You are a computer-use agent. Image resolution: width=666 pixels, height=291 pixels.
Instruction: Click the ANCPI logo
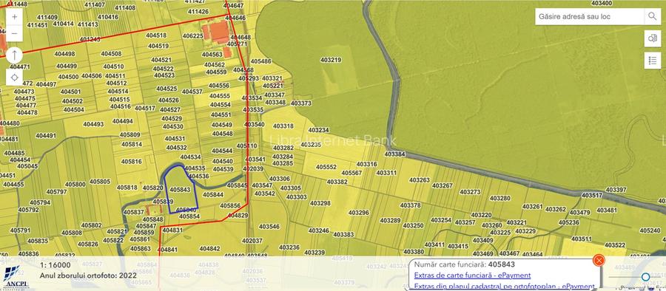click(x=16, y=277)
